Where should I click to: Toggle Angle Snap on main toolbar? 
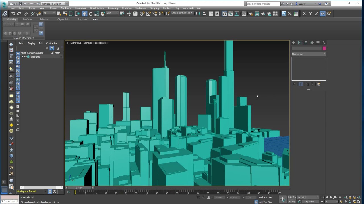pyautogui.click(x=148, y=14)
